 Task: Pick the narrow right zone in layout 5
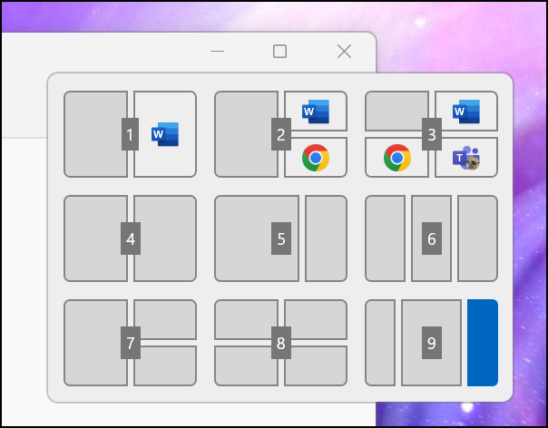[x=326, y=238]
